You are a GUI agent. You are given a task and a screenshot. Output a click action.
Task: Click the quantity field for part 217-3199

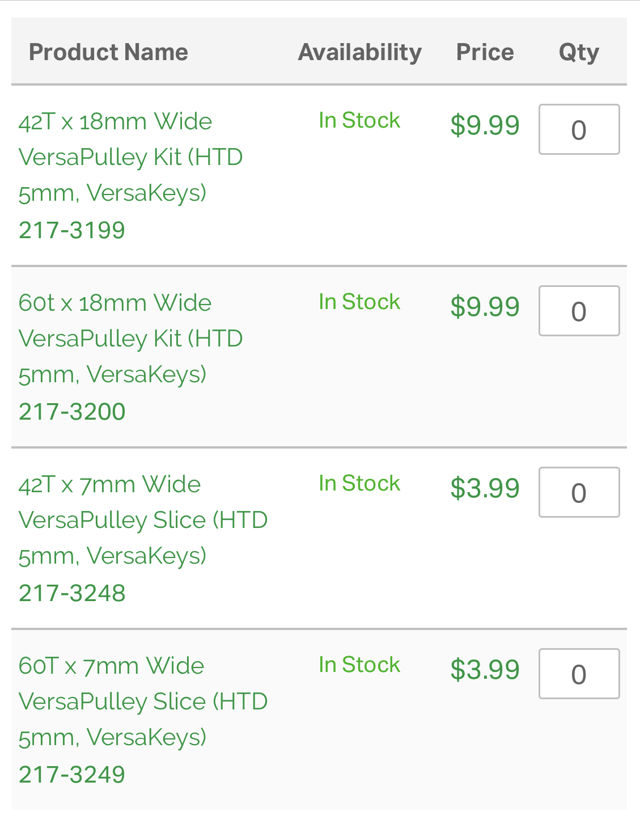(579, 130)
